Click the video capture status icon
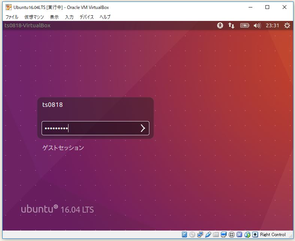295x241 pixels. [232, 234]
